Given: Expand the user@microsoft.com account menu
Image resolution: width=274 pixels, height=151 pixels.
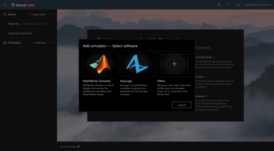Looking at the screenshot, I should (x=259, y=5).
